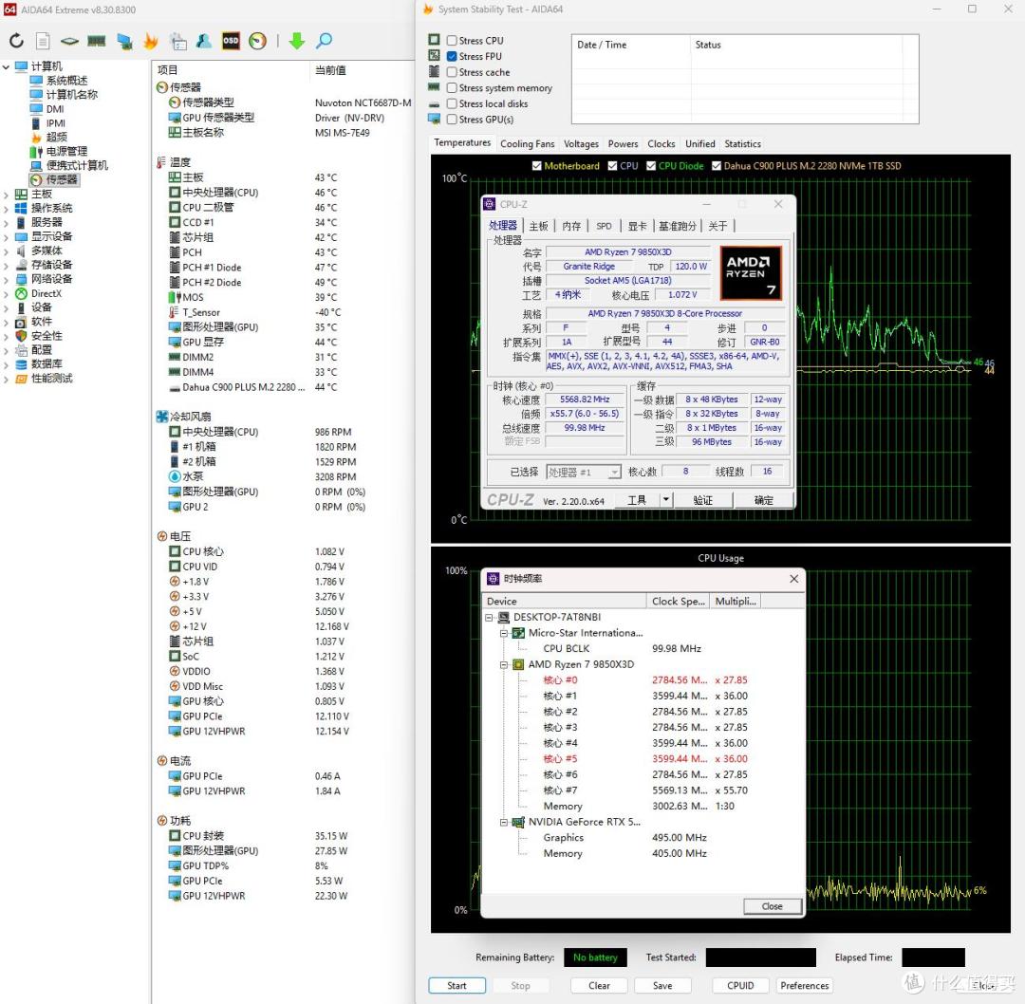Open the OSD panel toolbar icon
Image resolution: width=1025 pixels, height=1004 pixels.
231,41
